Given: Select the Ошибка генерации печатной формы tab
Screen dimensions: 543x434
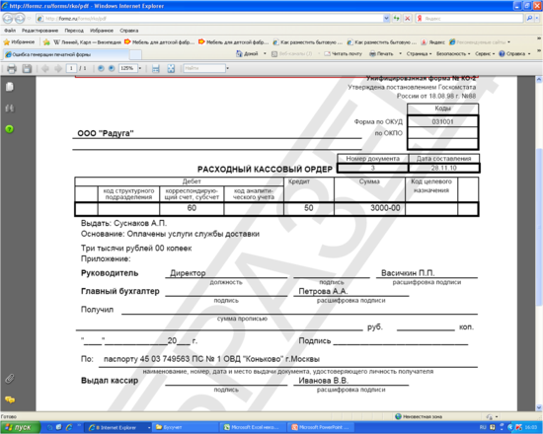Looking at the screenshot, I should coord(66,54).
